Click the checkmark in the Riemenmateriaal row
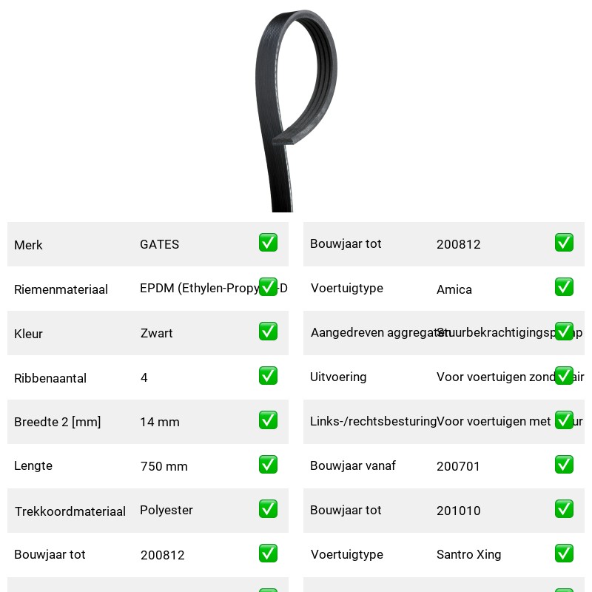592x592 pixels. [x=268, y=287]
